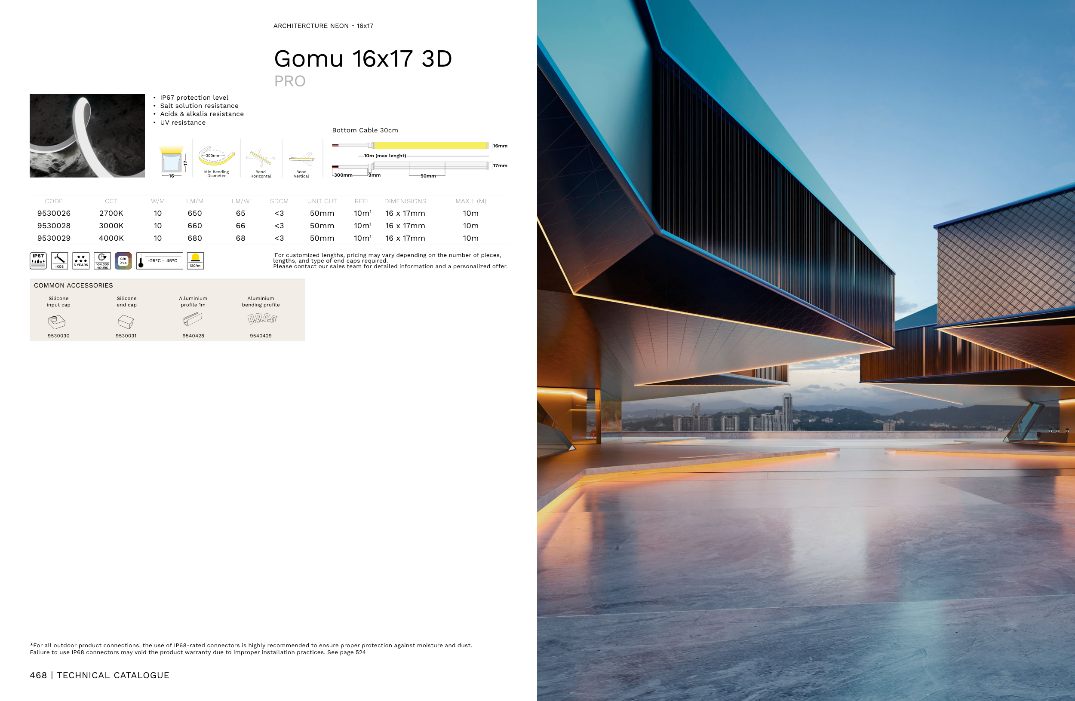Click product code 9530029 in table
The height and width of the screenshot is (701, 1075).
point(54,238)
